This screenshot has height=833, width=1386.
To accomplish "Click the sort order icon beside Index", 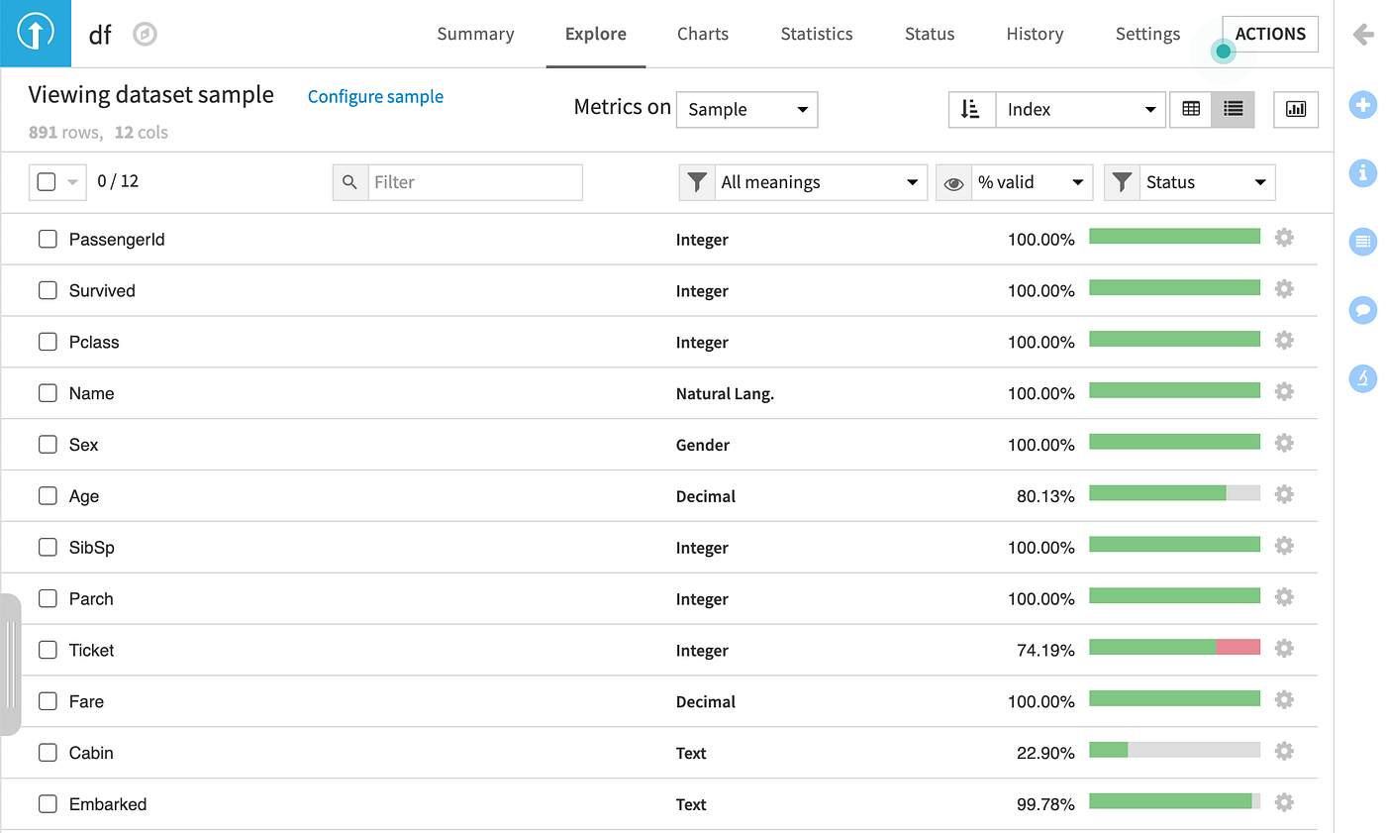I will pos(971,109).
